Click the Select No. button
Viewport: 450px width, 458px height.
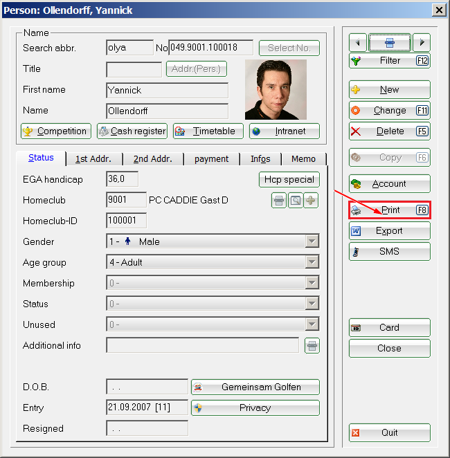tap(289, 48)
